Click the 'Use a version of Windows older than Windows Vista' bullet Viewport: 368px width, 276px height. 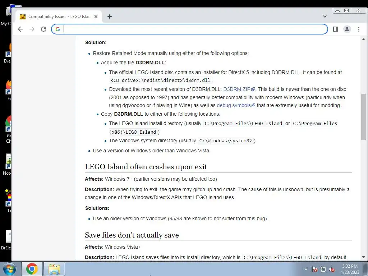(x=152, y=151)
